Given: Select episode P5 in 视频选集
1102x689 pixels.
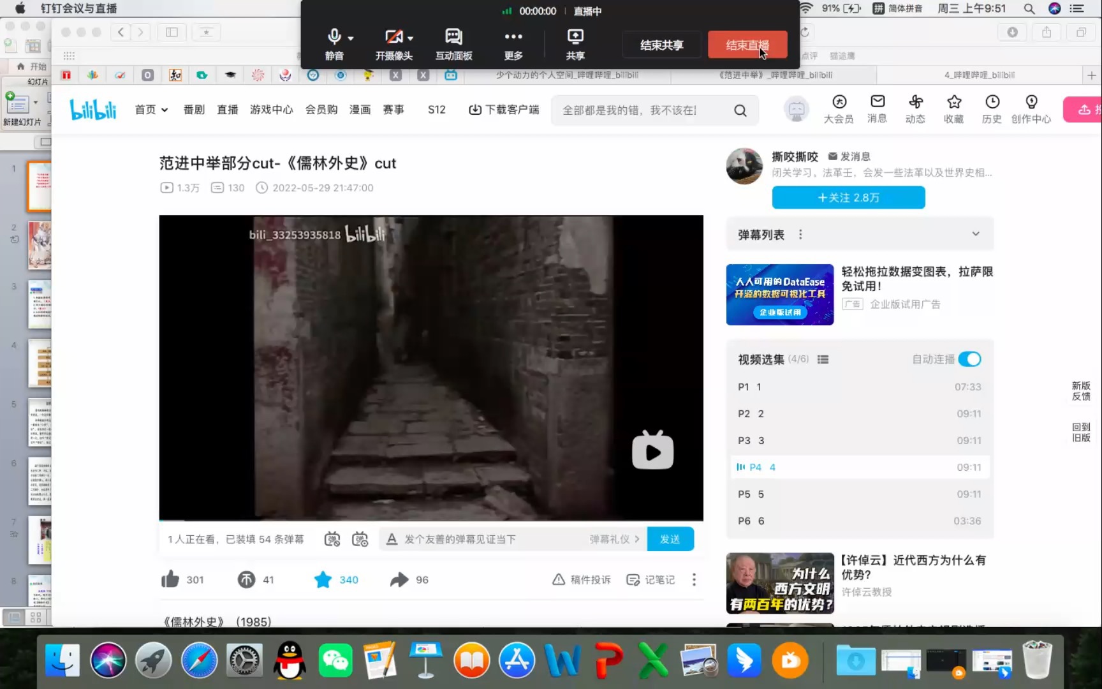Looking at the screenshot, I should (x=859, y=494).
